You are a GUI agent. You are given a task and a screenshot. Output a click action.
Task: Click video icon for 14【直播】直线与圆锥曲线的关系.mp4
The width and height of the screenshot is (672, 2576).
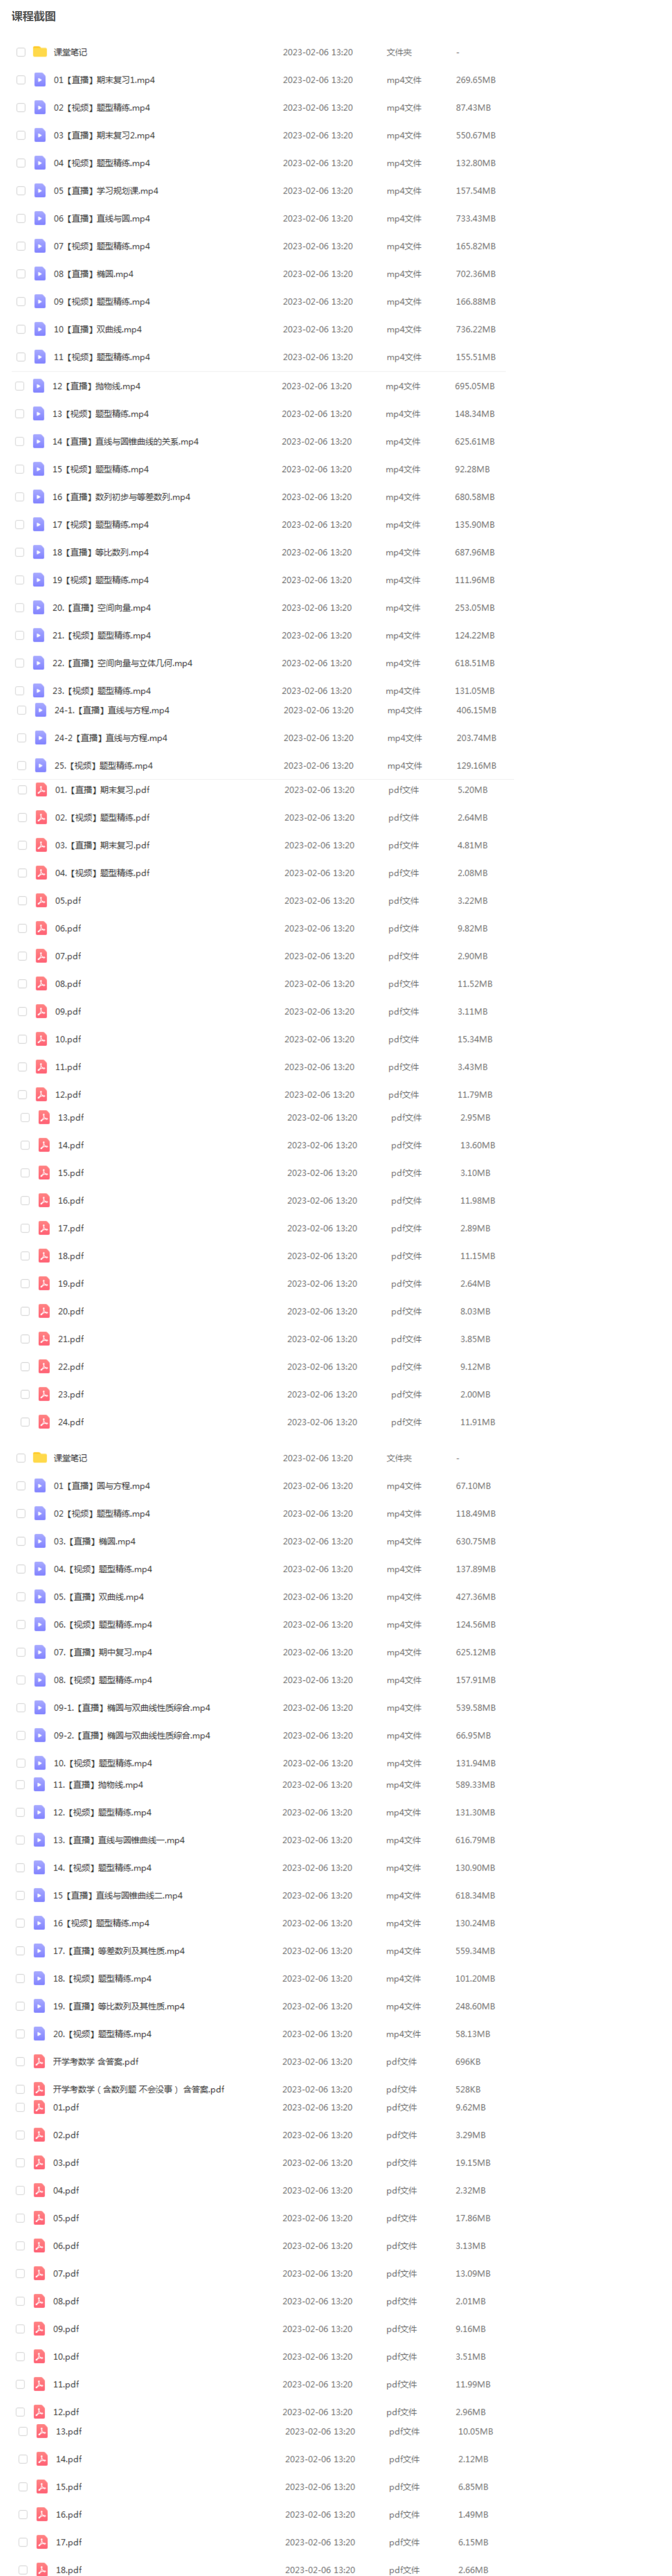click(38, 441)
